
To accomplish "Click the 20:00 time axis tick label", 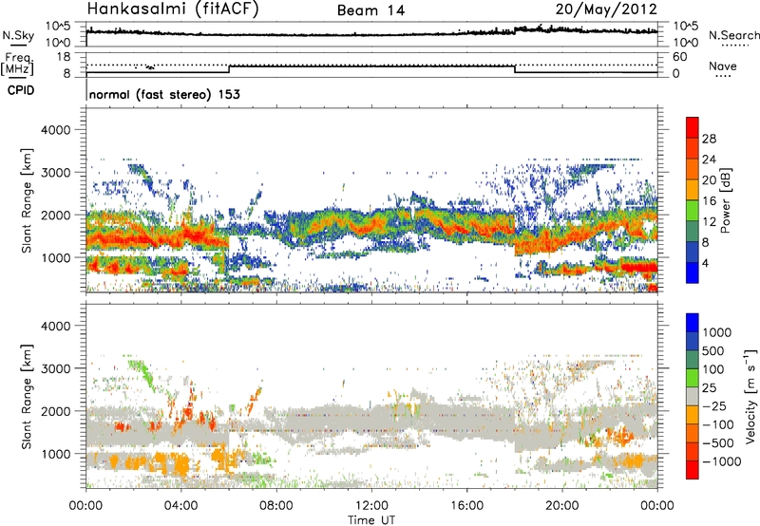I will [x=562, y=506].
